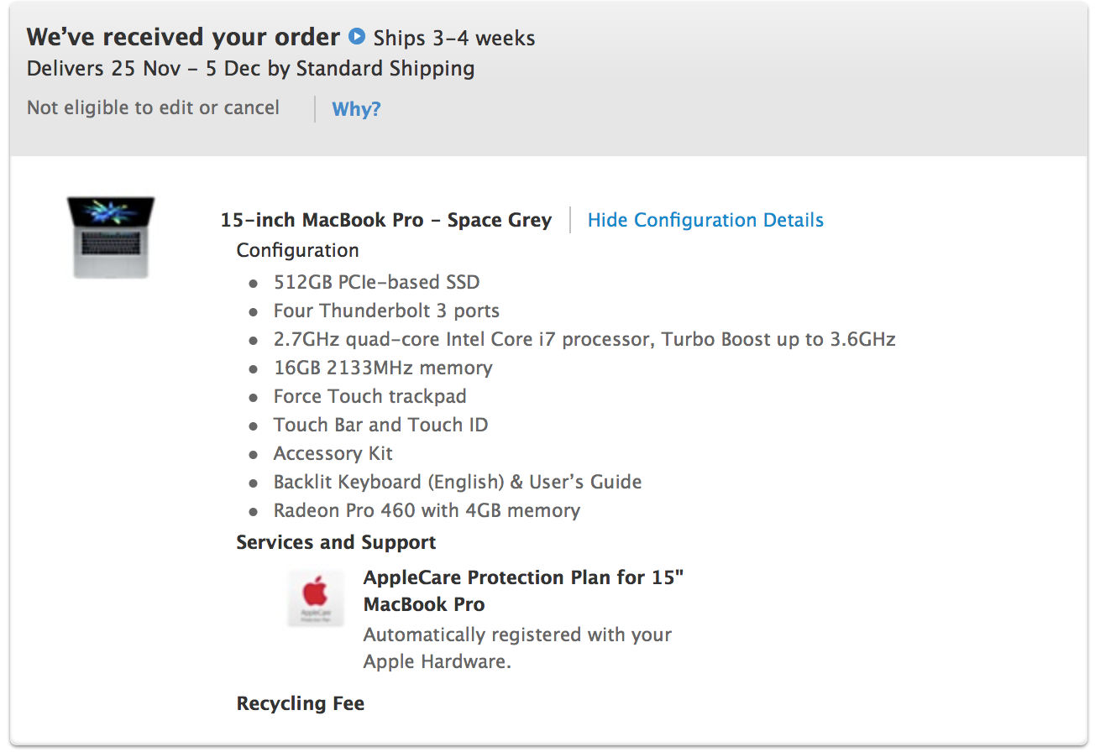Click the Configuration subheading
This screenshot has width=1095, height=752.
pos(297,251)
